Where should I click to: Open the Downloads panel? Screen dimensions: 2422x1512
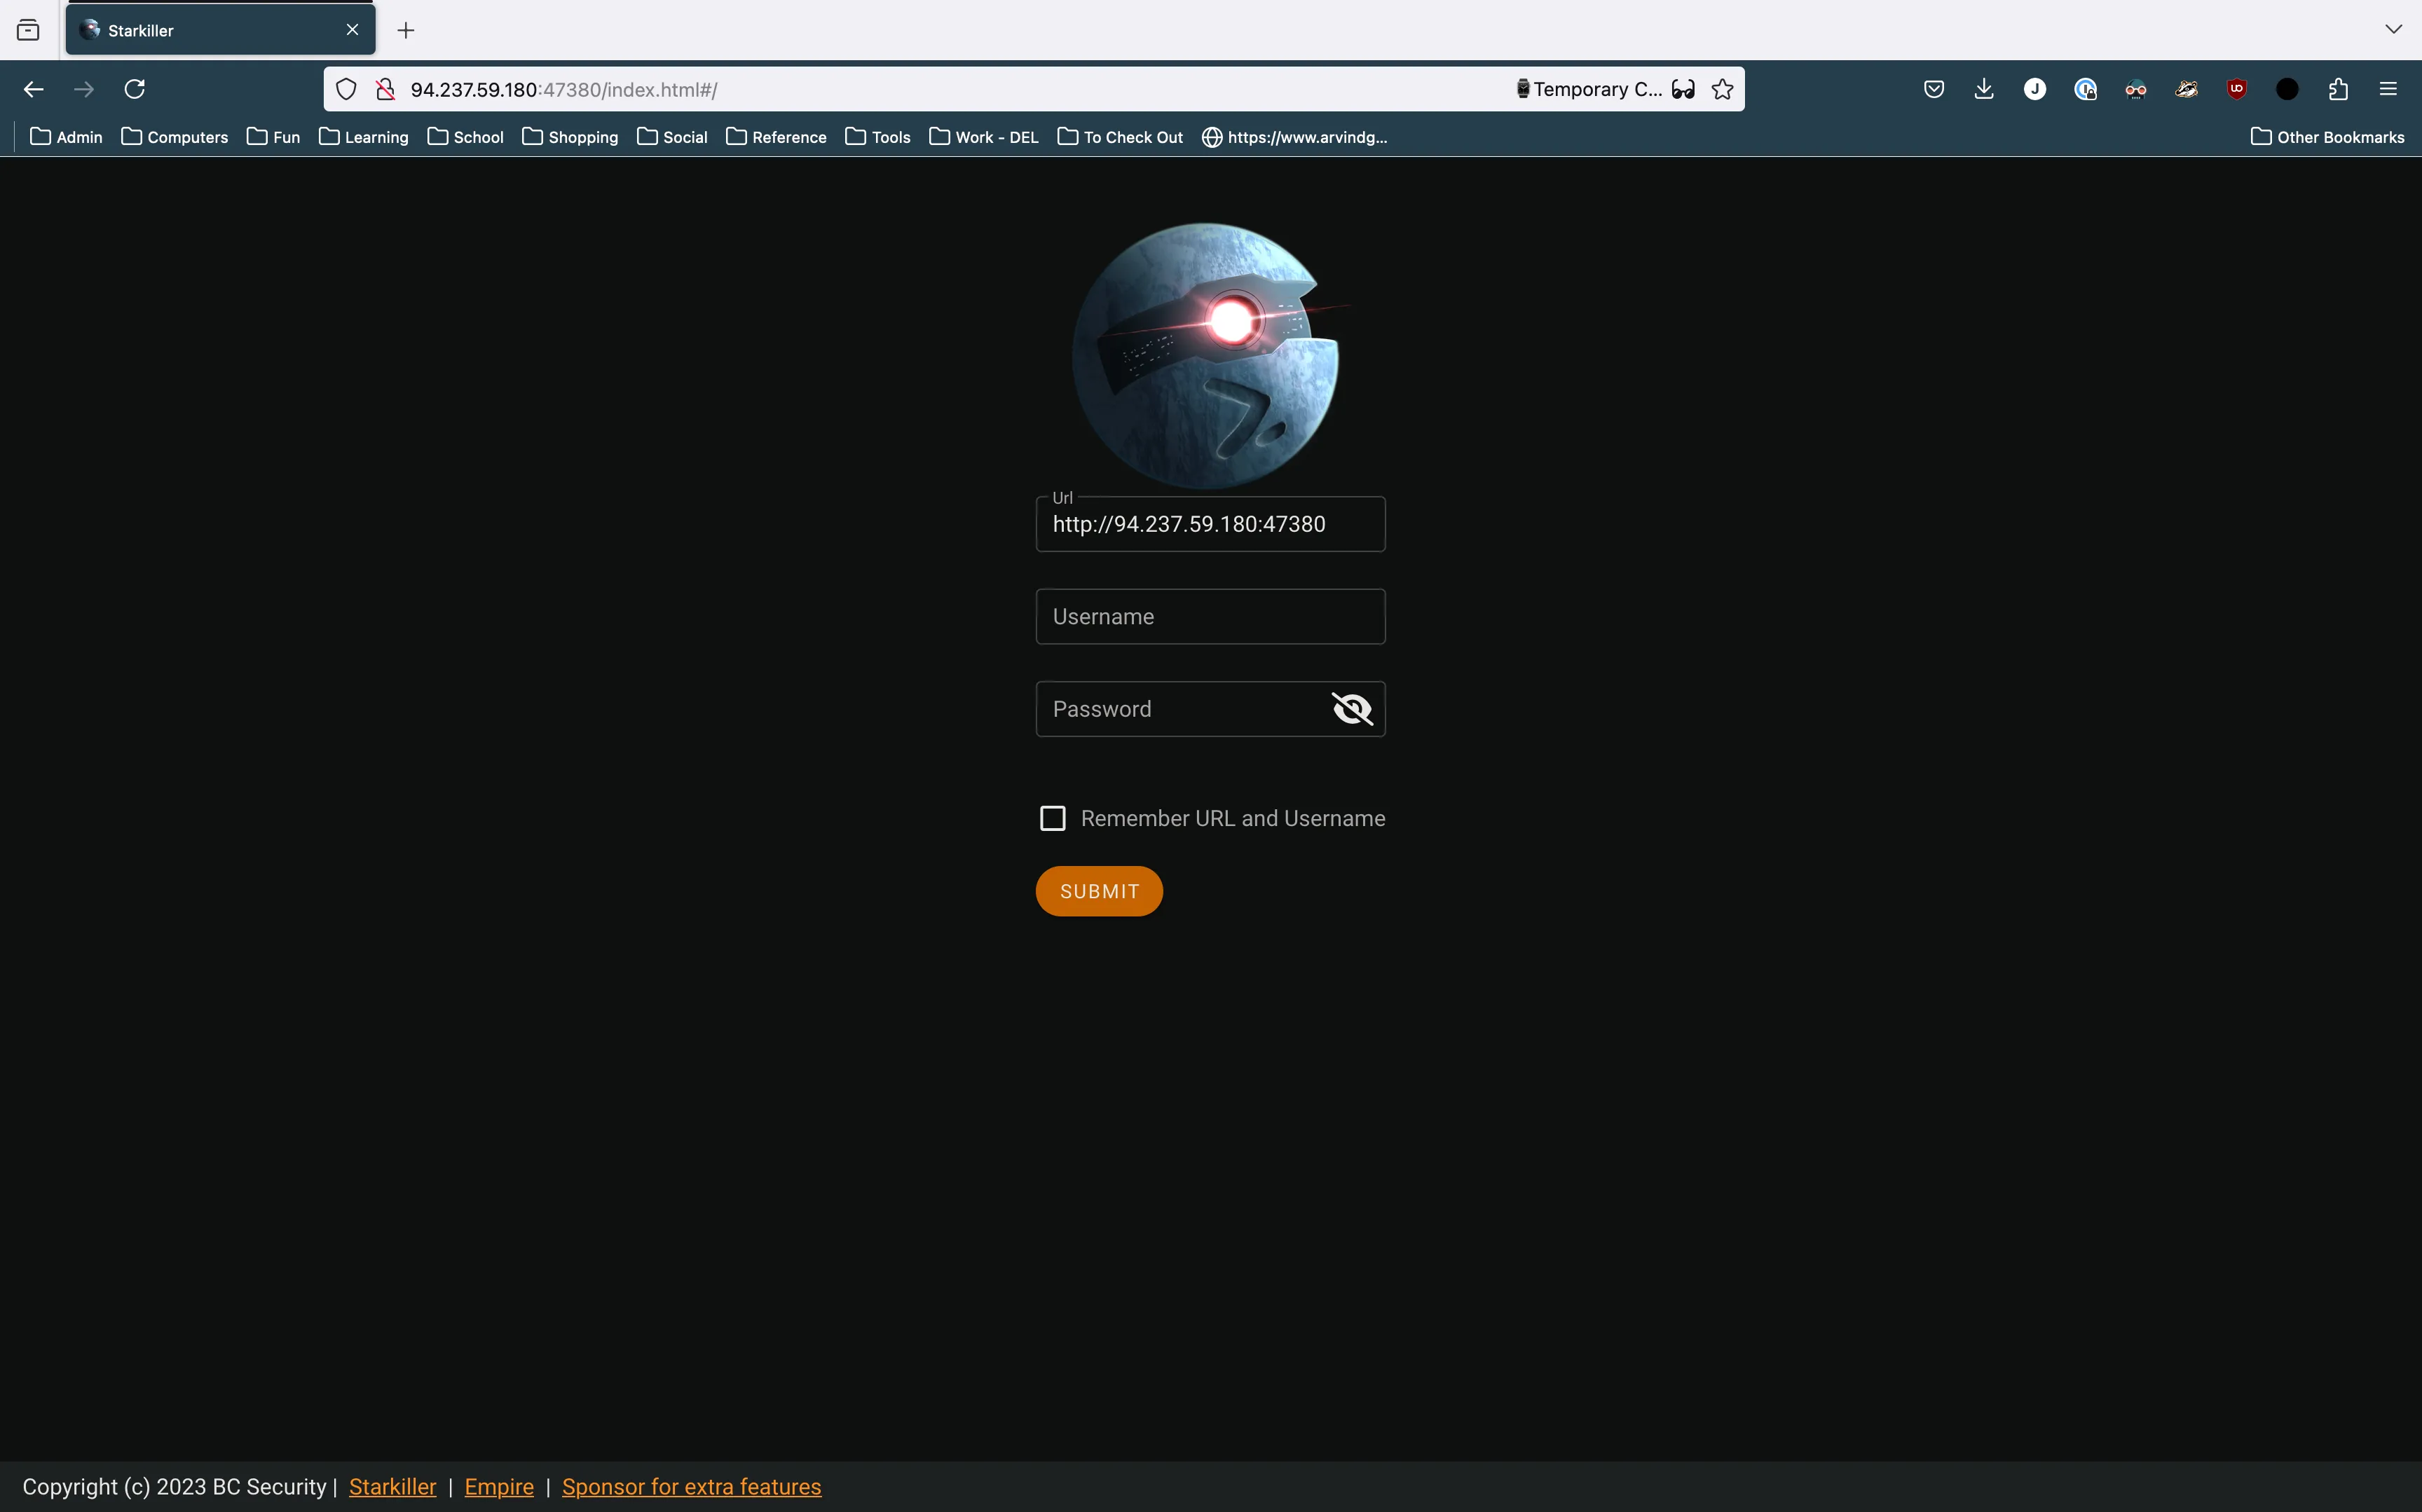[x=1984, y=89]
